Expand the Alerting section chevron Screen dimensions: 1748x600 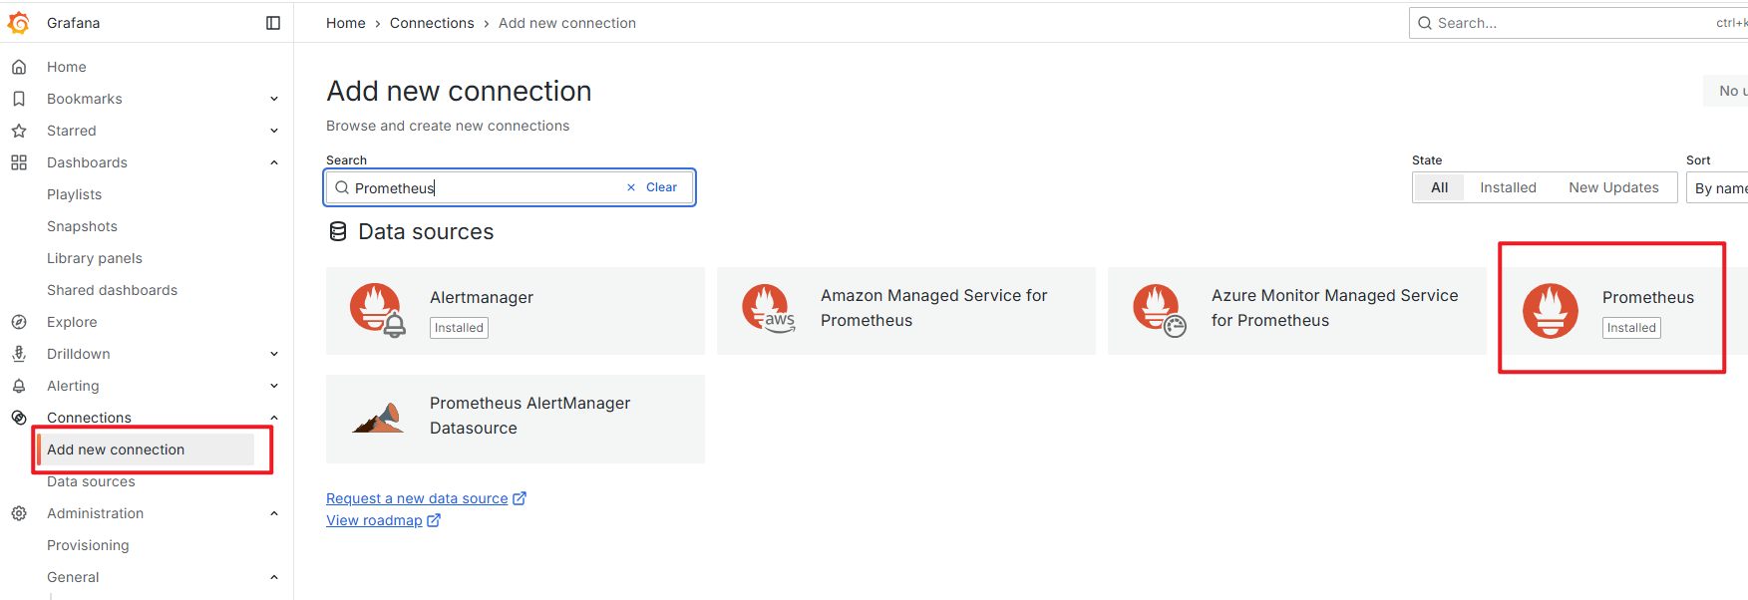274,386
